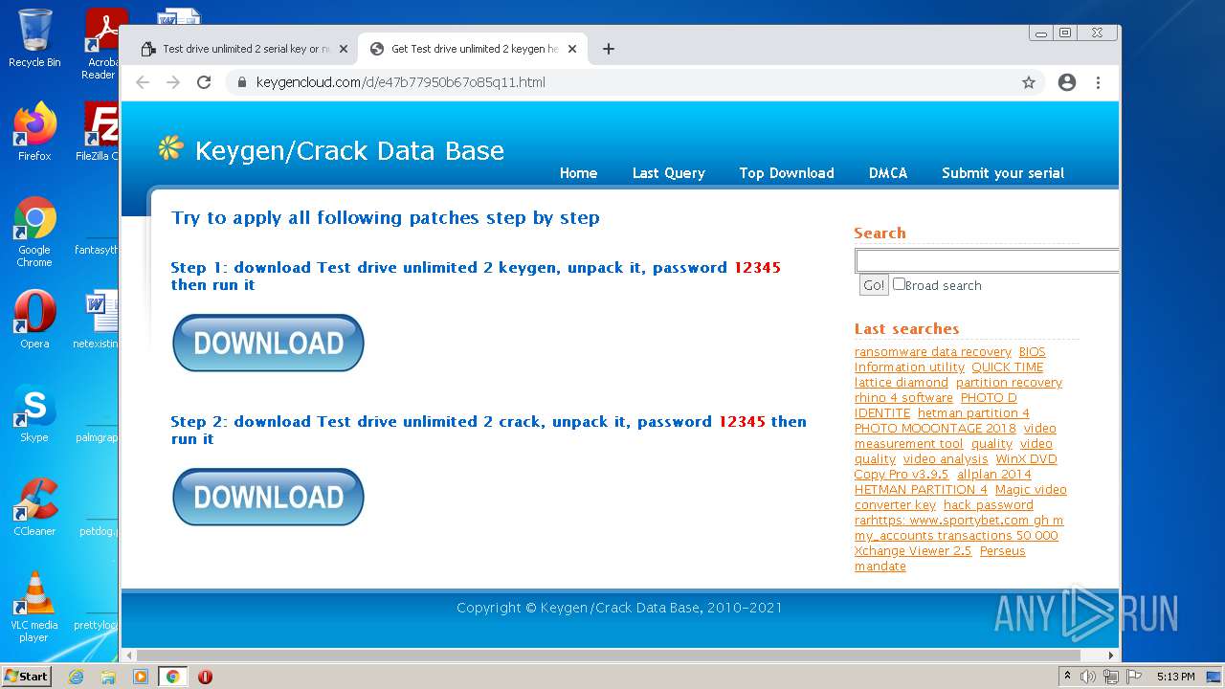Open the DMCA menu item

(x=888, y=173)
